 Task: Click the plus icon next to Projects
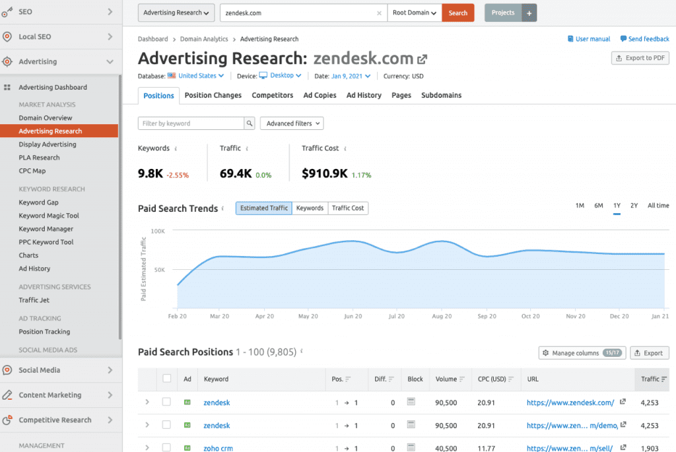529,13
